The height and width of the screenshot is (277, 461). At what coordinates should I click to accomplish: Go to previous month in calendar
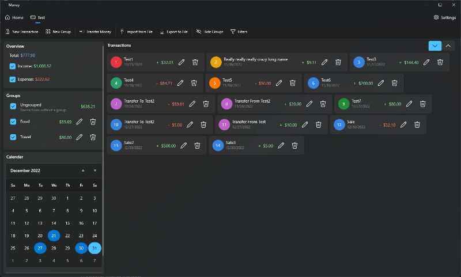(x=83, y=170)
